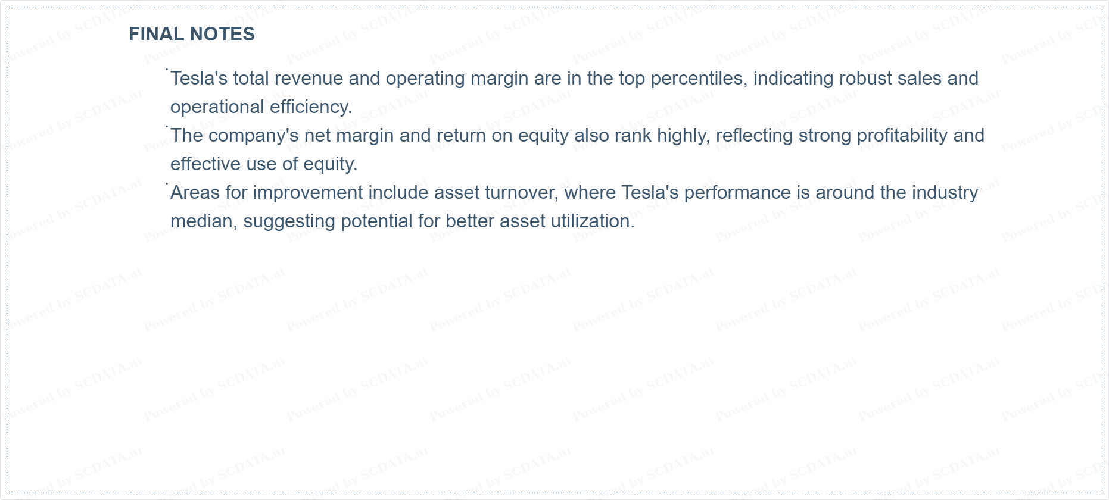Click the line 'effective use of equity.'
1109x500 pixels.
point(264,164)
